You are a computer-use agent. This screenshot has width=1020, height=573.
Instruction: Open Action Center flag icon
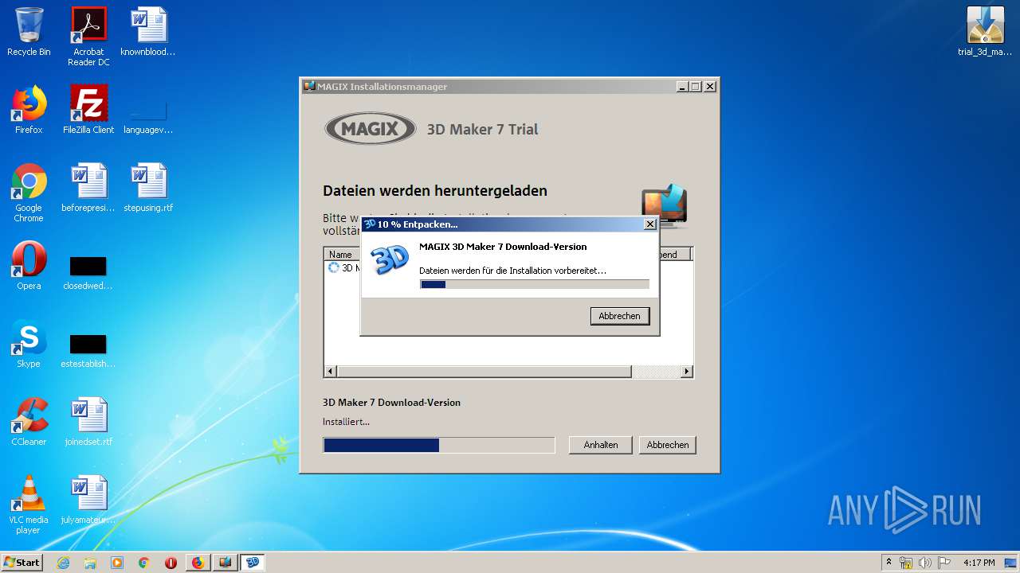pyautogui.click(x=944, y=563)
